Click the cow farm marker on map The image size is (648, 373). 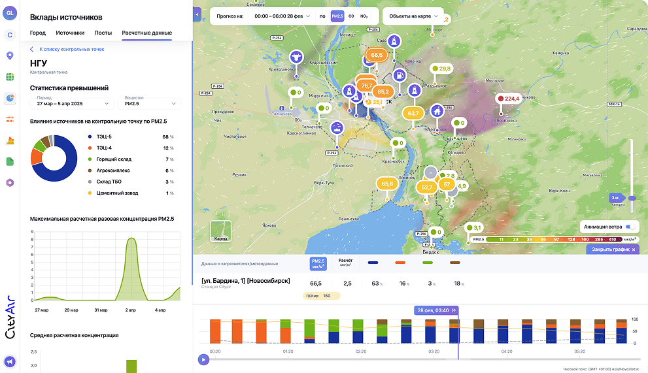point(296,58)
